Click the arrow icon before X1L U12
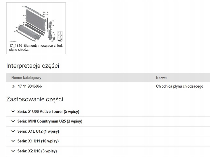 click(x=13, y=131)
